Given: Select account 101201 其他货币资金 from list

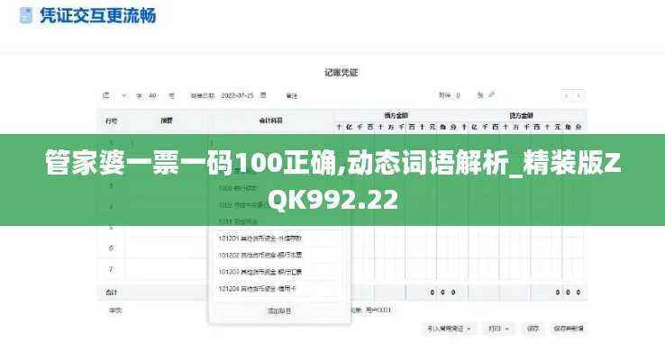Looking at the screenshot, I should (x=278, y=238).
